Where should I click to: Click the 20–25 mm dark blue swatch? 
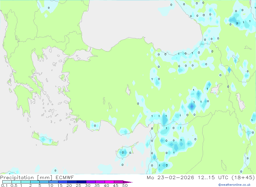[72, 182]
